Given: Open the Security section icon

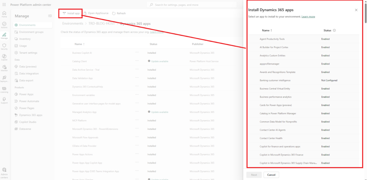Looking at the screenshot, I should pos(4,46).
